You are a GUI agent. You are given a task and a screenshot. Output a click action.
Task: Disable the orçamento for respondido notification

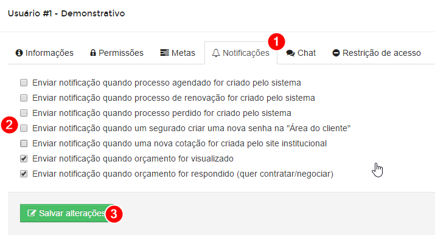pyautogui.click(x=24, y=174)
